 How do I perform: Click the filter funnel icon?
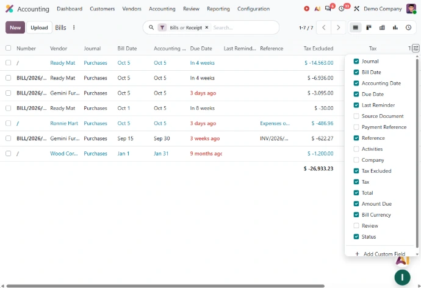pos(162,27)
